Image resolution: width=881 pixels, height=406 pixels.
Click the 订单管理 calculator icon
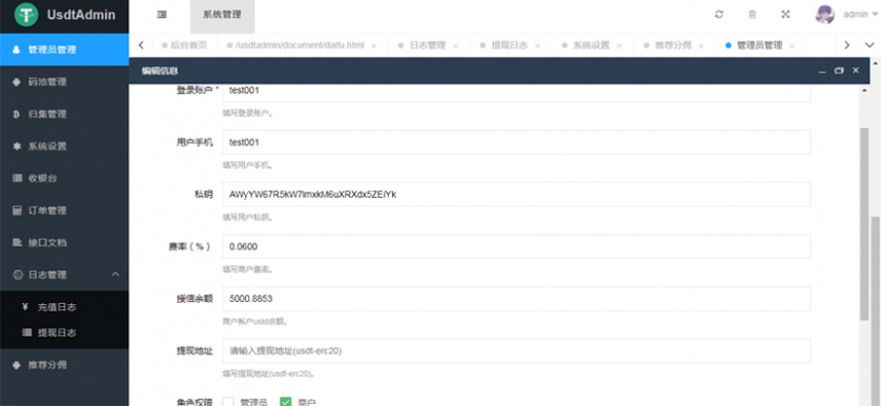[16, 211]
